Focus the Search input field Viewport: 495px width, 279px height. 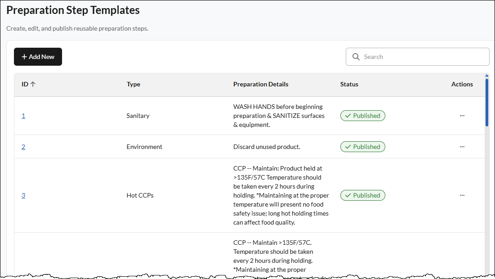(417, 57)
